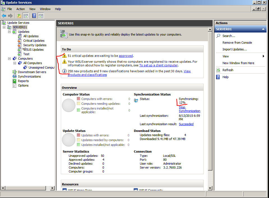Collapse the All Computers tree node
269x198 pixels.
pyautogui.click(x=15, y=63)
